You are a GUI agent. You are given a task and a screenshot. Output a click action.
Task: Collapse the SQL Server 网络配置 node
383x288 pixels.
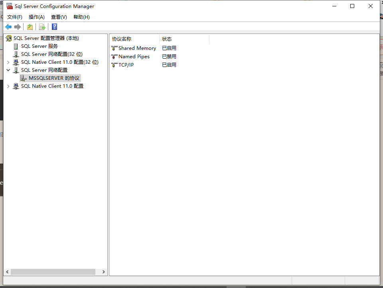pyautogui.click(x=8, y=70)
